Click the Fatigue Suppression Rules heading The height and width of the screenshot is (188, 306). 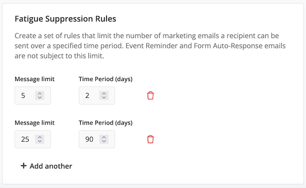[66, 19]
